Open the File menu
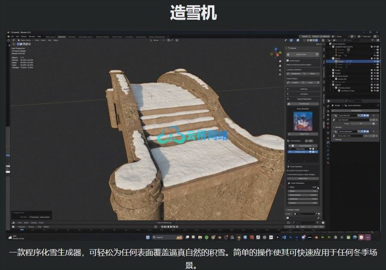This screenshot has width=386, height=270. [13, 36]
